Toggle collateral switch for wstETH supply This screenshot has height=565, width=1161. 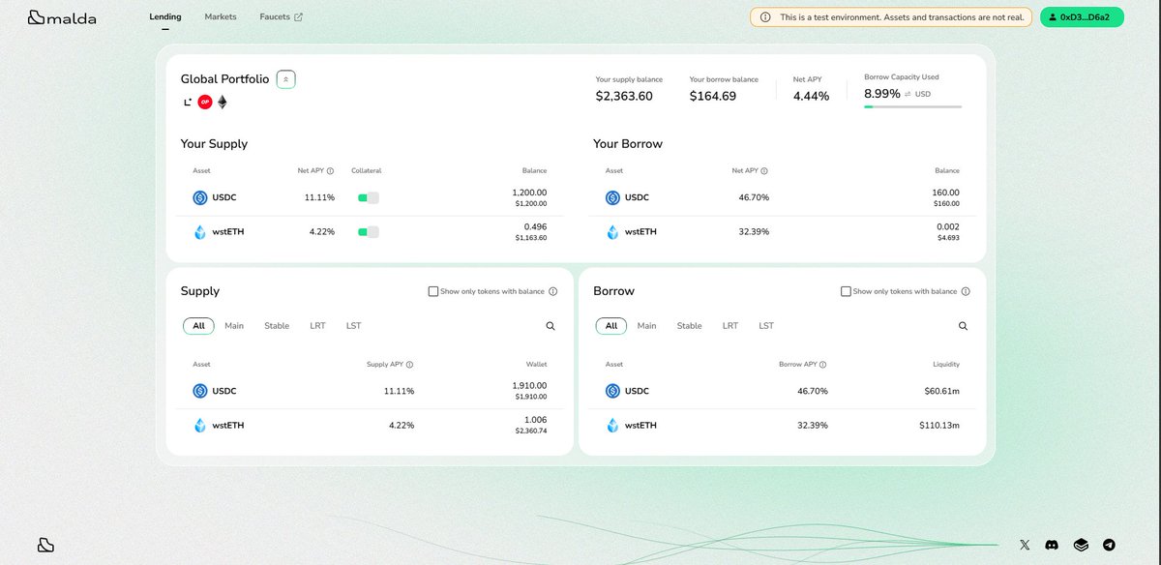368,231
